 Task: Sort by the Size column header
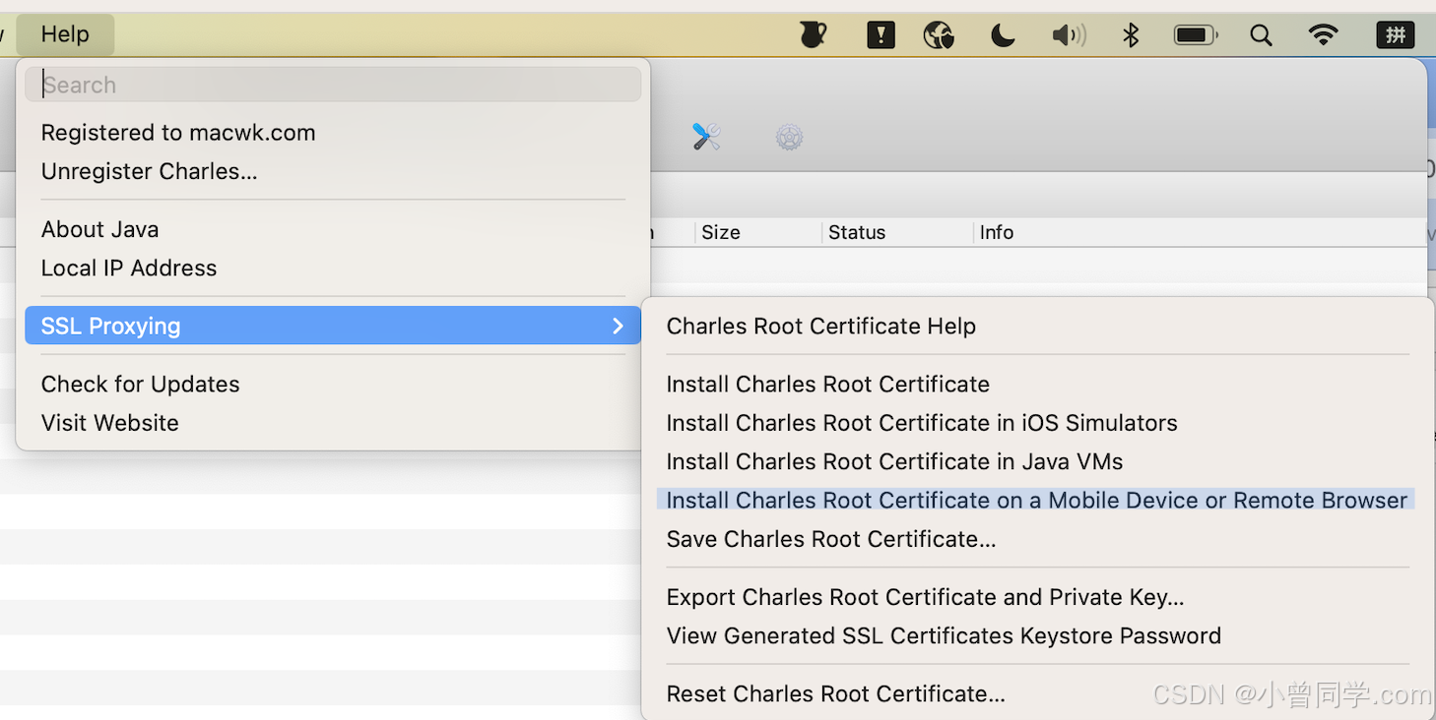(758, 233)
